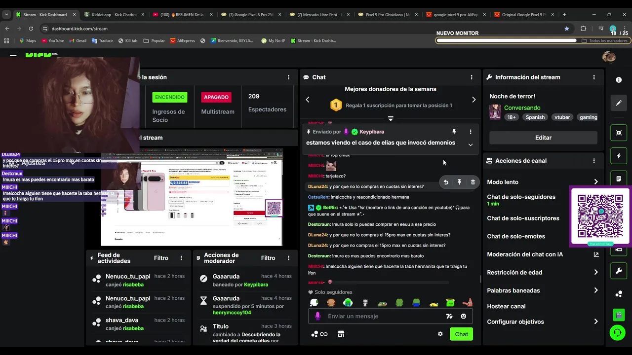Viewport: 632px width, 355px height.
Task: Unpin the pinned Keypibara message
Action: click(454, 132)
